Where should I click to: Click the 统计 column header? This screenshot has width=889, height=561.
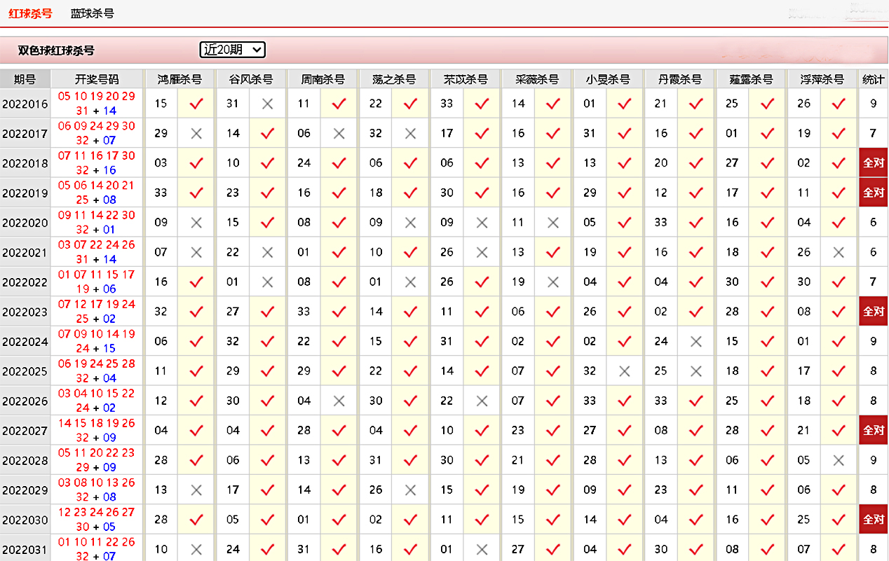pos(874,79)
